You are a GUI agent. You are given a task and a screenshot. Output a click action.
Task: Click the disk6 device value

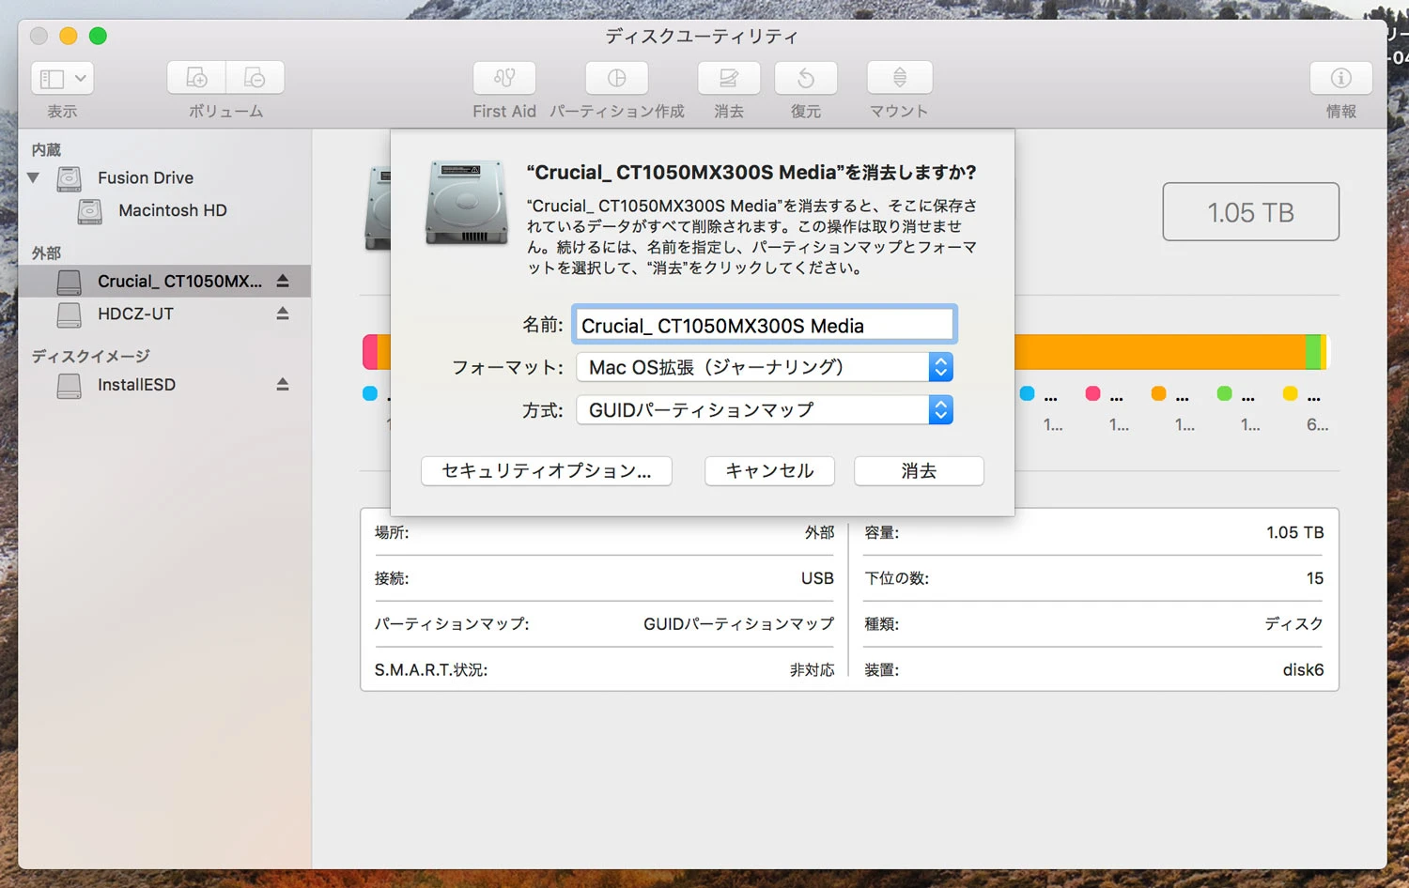pyautogui.click(x=1303, y=670)
